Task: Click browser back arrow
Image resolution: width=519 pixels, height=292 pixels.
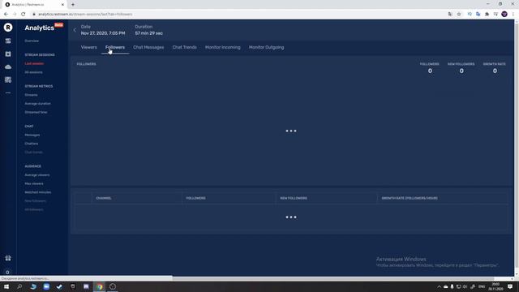Action: click(x=6, y=15)
